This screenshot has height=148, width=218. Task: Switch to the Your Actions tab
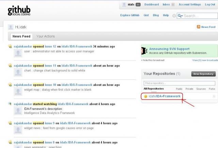pos(46,36)
